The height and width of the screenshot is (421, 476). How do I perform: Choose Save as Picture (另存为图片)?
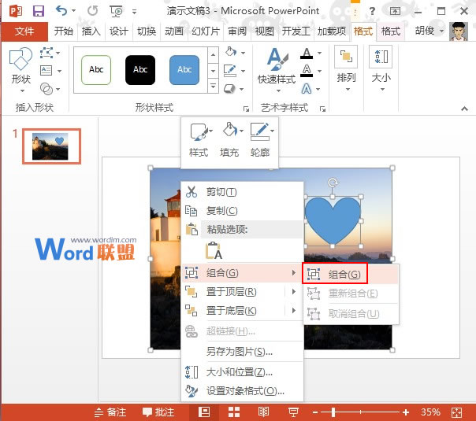click(242, 351)
